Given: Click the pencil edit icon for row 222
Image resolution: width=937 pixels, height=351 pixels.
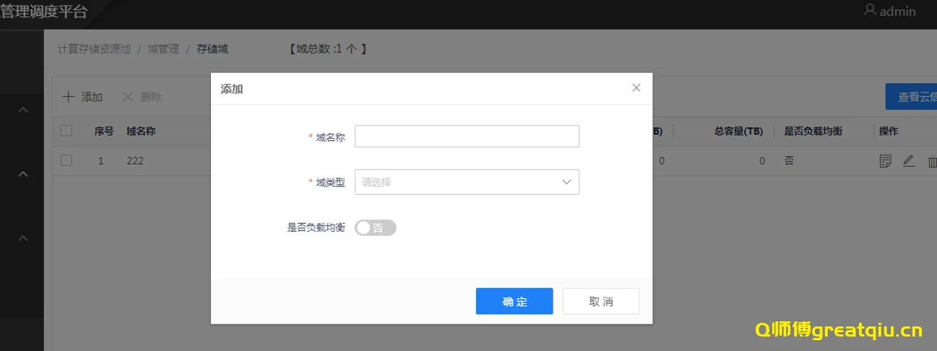Looking at the screenshot, I should pos(908,161).
